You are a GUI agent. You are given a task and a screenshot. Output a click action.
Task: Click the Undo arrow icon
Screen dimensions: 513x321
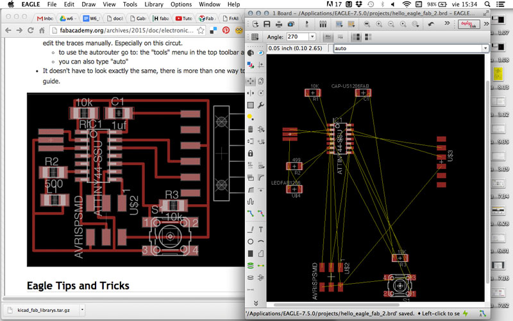pyautogui.click(x=431, y=24)
